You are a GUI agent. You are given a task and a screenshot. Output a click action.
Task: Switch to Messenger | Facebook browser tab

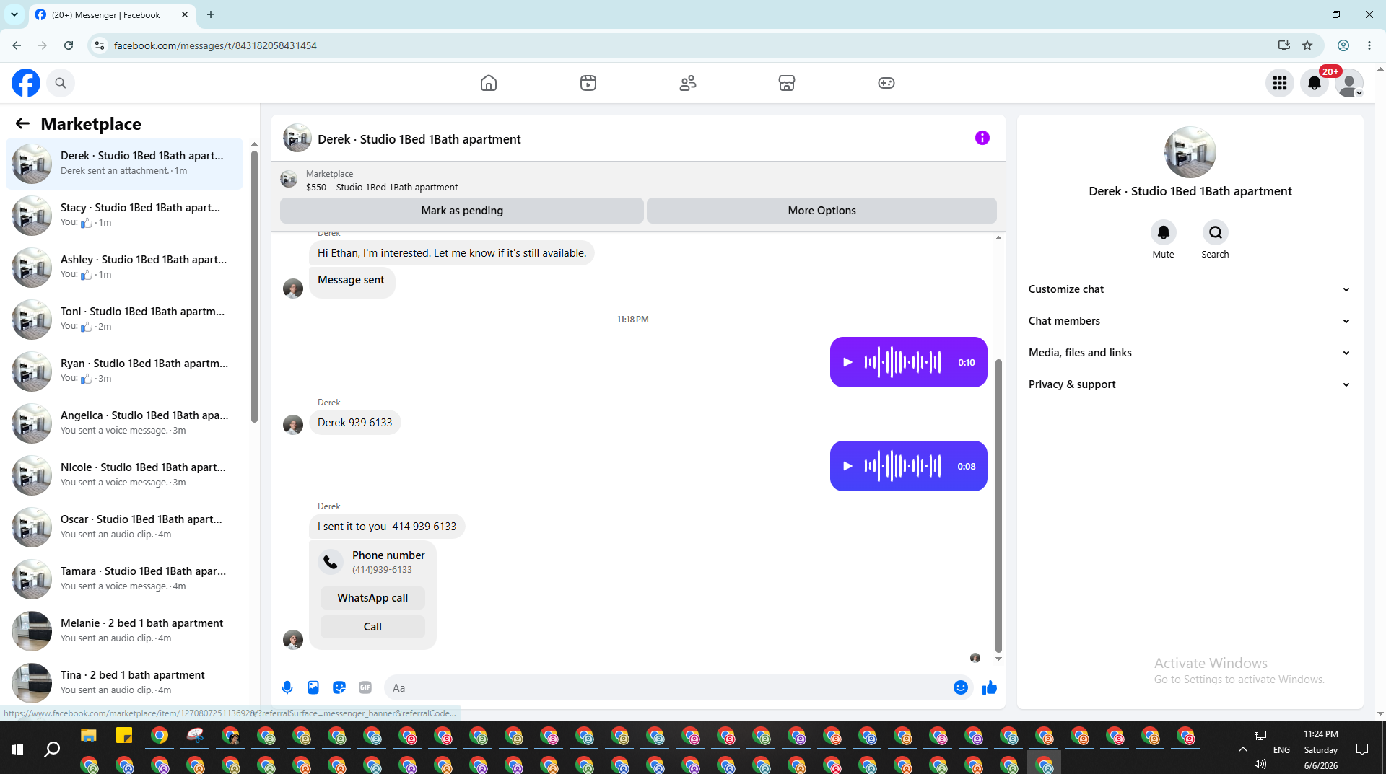pyautogui.click(x=113, y=14)
